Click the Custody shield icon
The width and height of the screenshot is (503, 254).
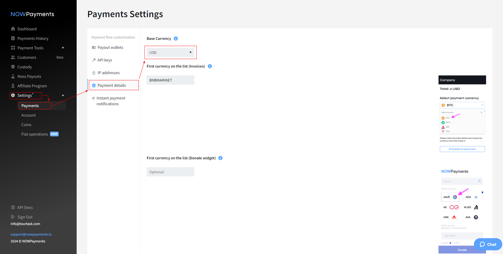[13, 67]
